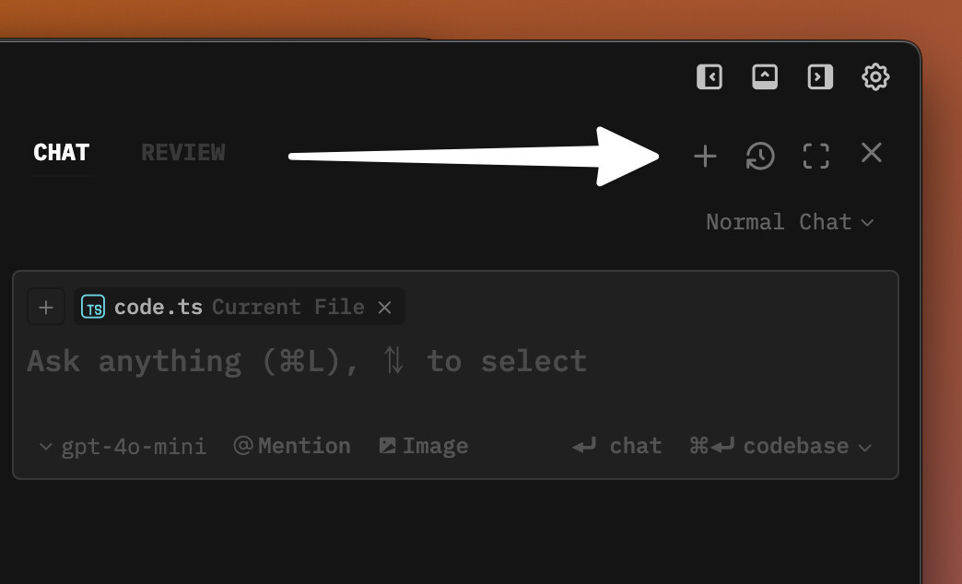The image size is (962, 584).
Task: Remove code.ts current file chip
Action: click(x=384, y=308)
